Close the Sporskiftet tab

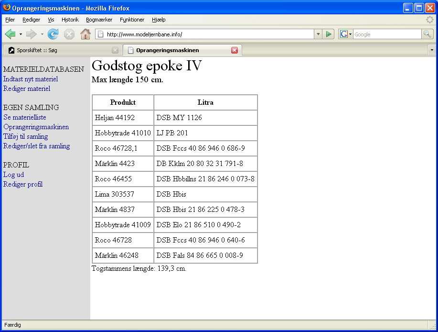(x=115, y=50)
